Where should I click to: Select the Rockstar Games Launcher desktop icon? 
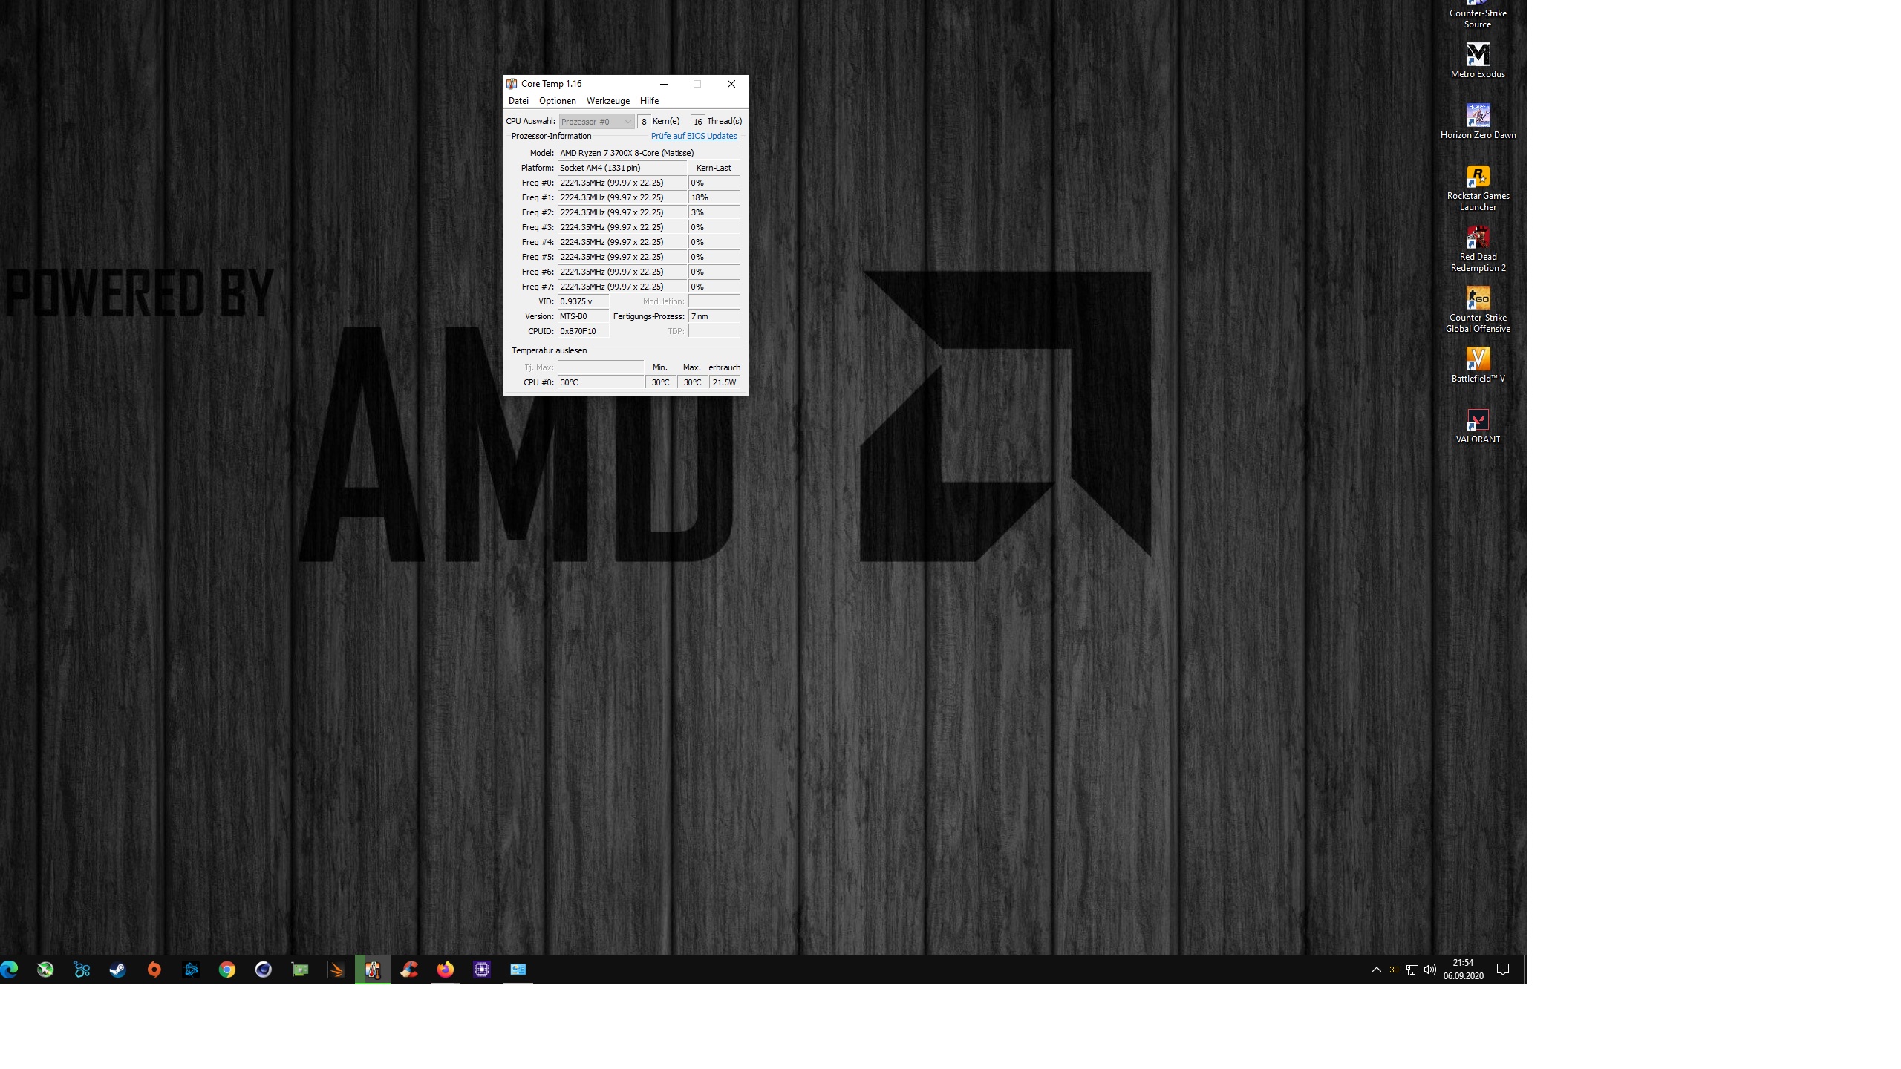click(x=1478, y=188)
